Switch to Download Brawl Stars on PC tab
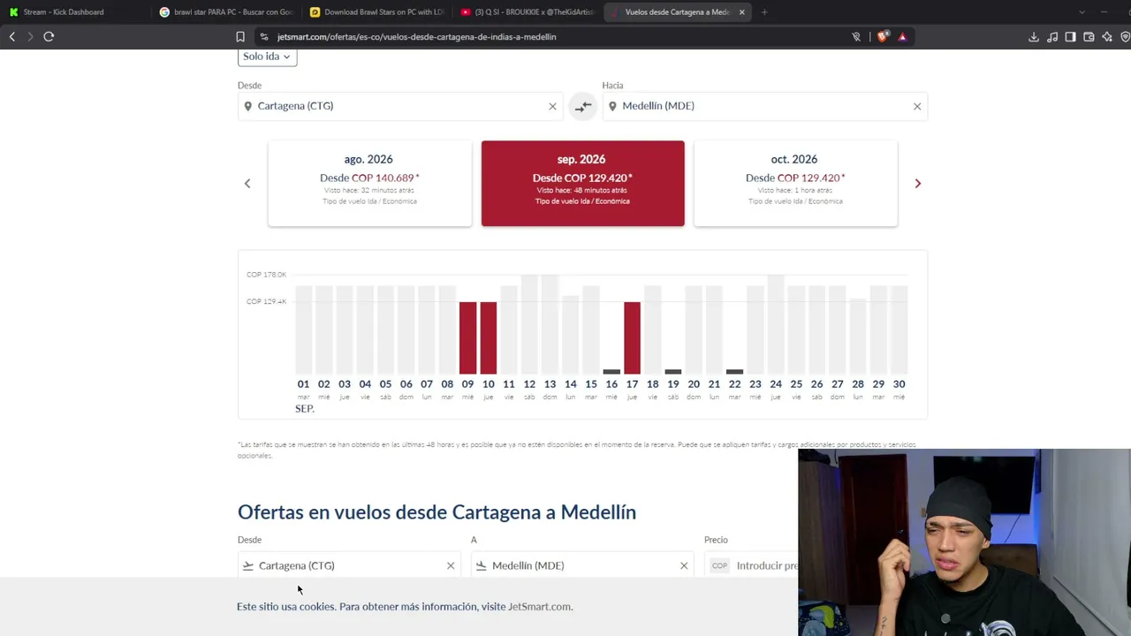The height and width of the screenshot is (636, 1131). (377, 12)
